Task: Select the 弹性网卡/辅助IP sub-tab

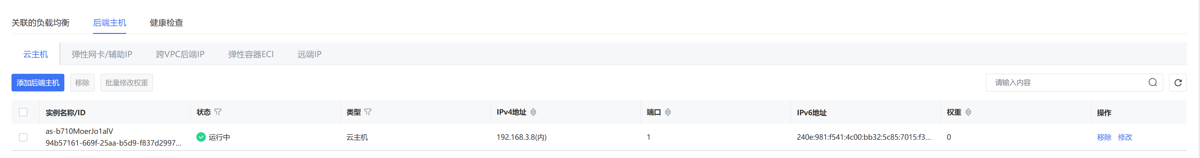Action: point(101,54)
